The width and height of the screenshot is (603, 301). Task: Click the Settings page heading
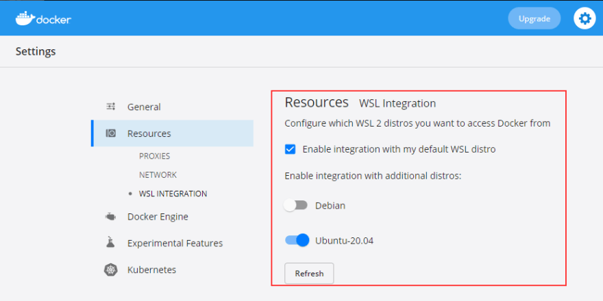coord(36,51)
